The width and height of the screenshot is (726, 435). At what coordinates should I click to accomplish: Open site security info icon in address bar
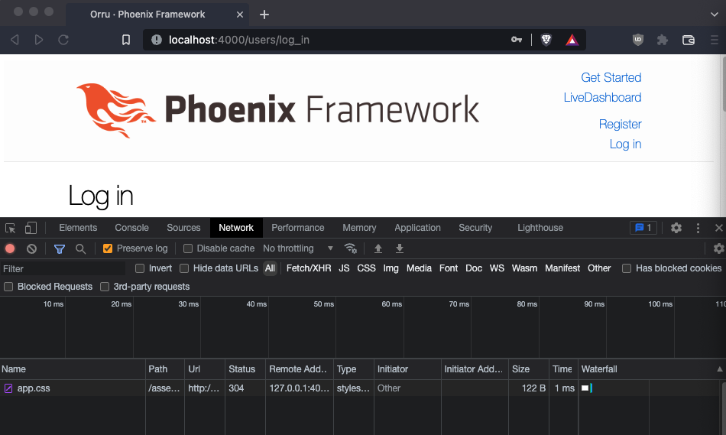157,40
